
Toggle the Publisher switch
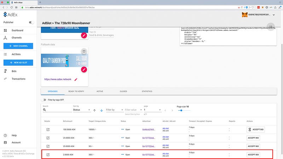[31, 22]
